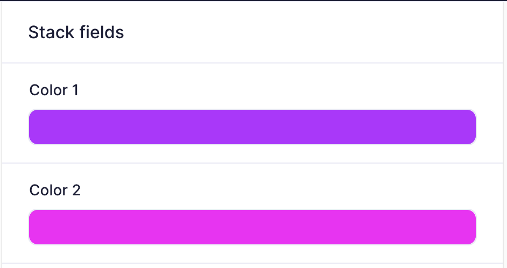507x268 pixels.
Task: Change the violet fill in Color 1
Action: [x=252, y=127]
